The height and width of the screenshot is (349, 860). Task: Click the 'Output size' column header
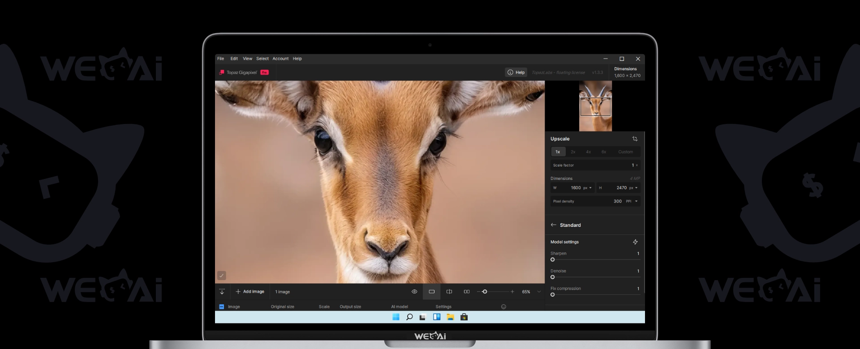click(350, 307)
